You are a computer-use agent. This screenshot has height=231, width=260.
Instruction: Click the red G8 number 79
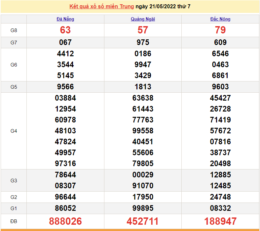point(220,30)
